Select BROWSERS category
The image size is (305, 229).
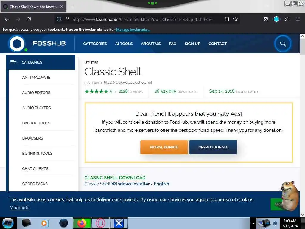[32, 138]
